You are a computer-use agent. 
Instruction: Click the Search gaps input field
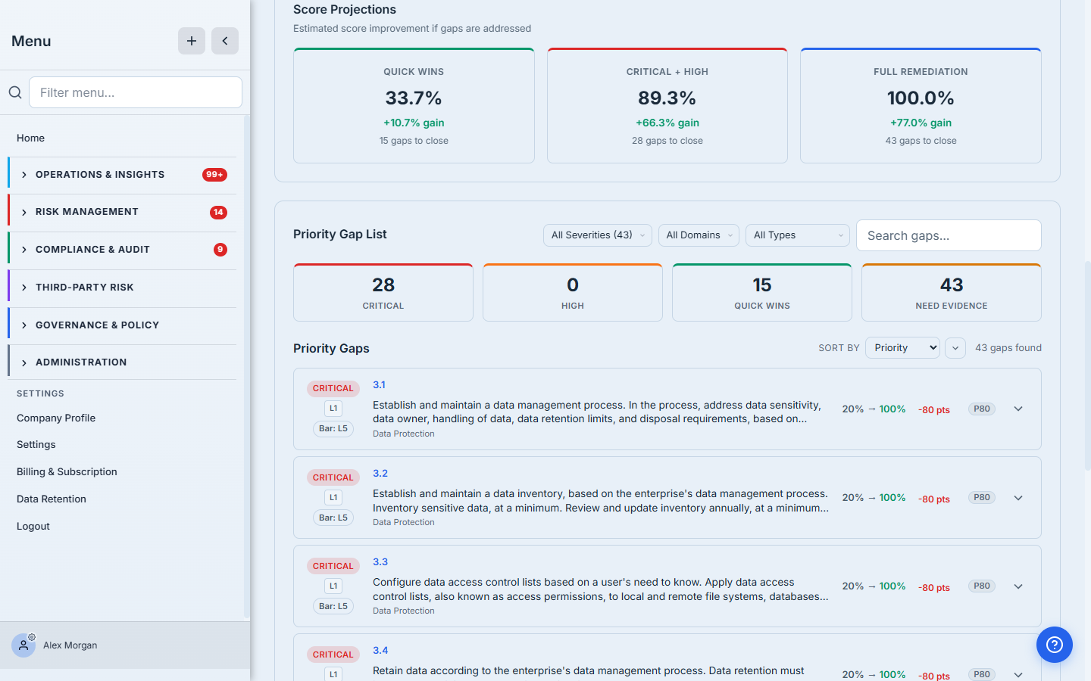tap(949, 235)
